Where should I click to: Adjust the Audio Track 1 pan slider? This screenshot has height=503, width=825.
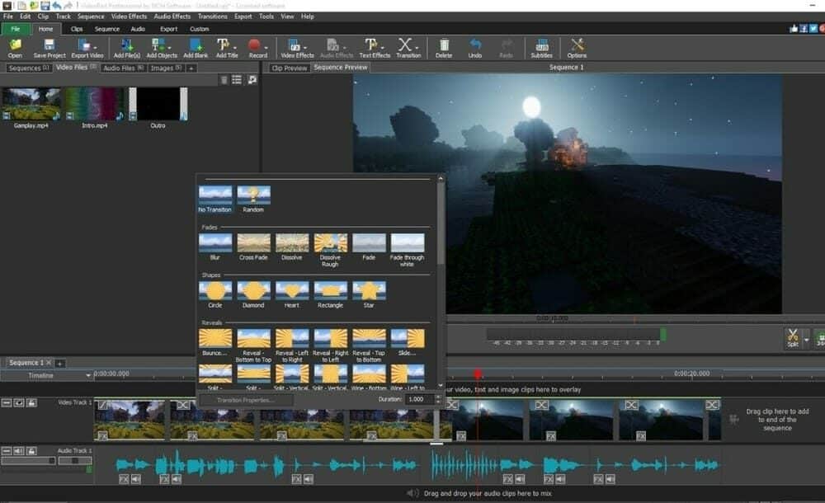click(75, 461)
